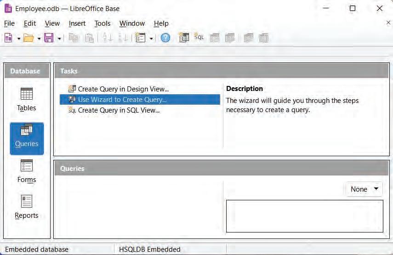Viewport: 393px width, 255px height.
Task: Expand the Open recent files dropdown arrow
Action: pyautogui.click(x=39, y=39)
